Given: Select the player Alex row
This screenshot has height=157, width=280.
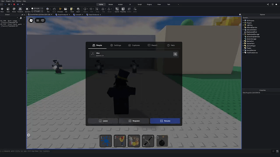Looking at the screenshot, I should (134, 54).
